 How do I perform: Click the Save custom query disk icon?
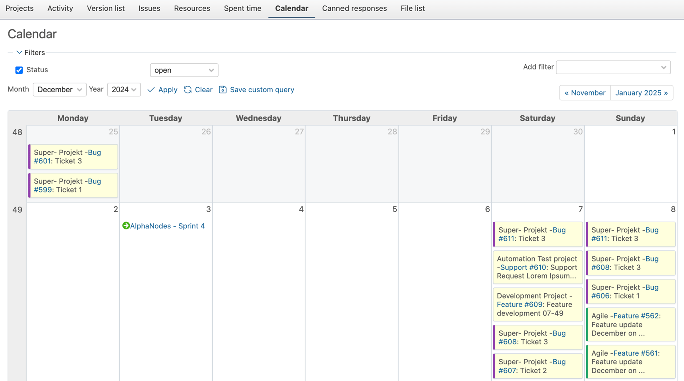coord(223,89)
